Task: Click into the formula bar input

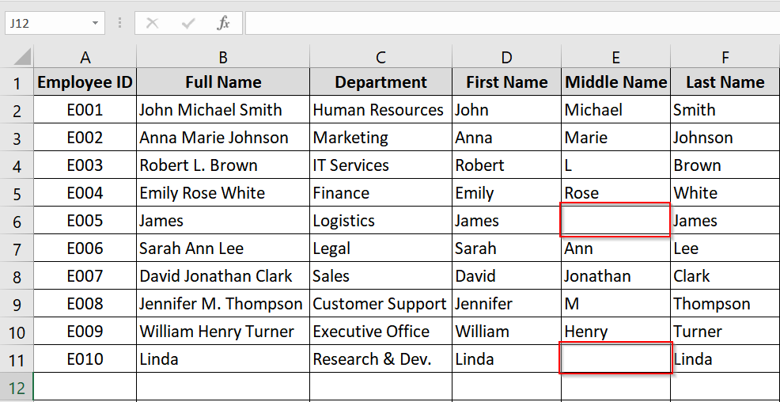Action: click(513, 23)
